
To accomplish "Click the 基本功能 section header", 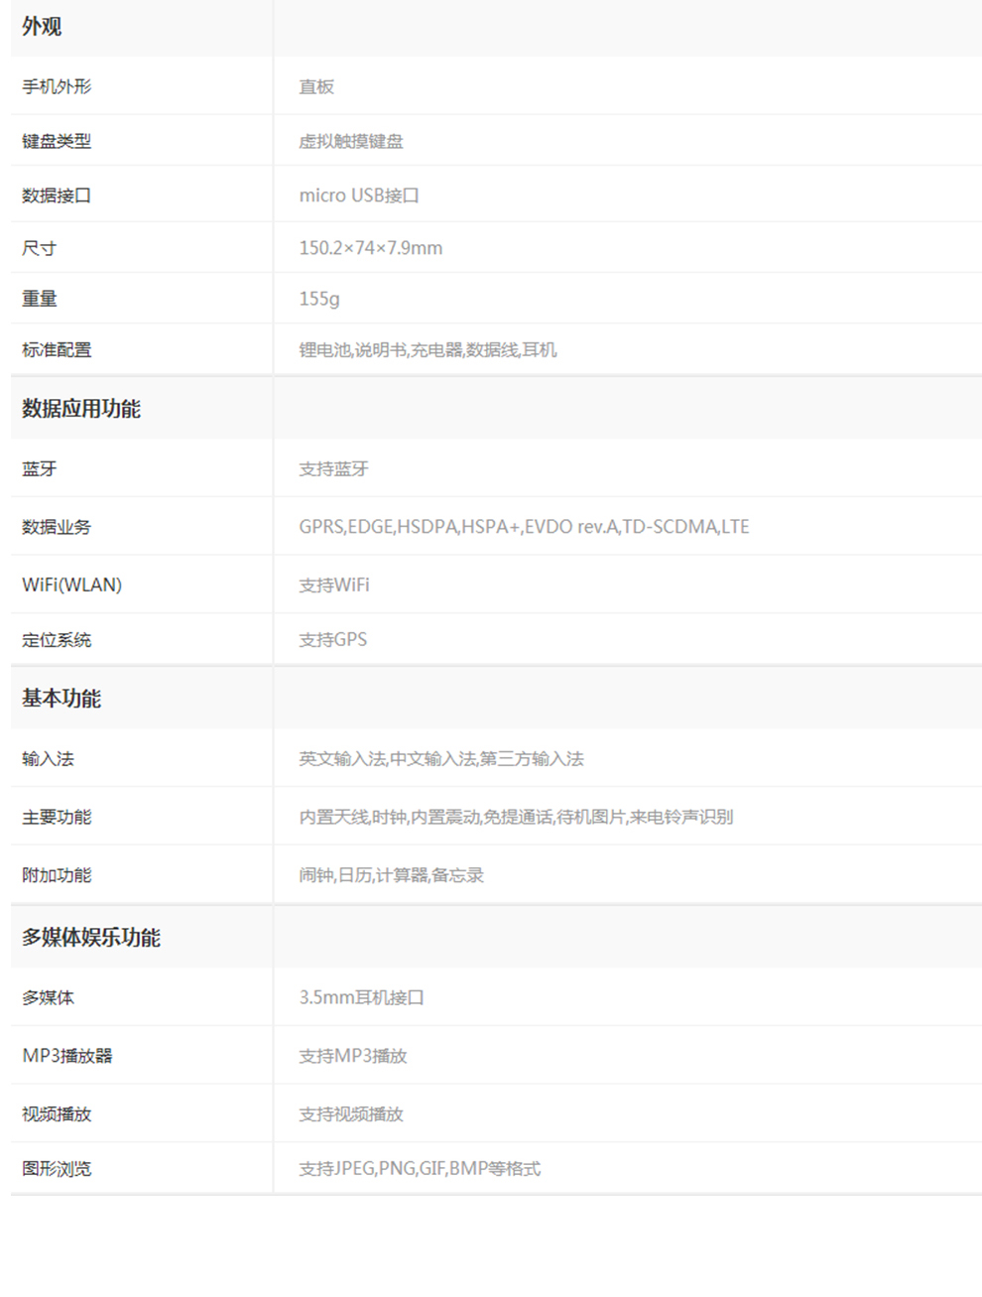I will [x=61, y=699].
